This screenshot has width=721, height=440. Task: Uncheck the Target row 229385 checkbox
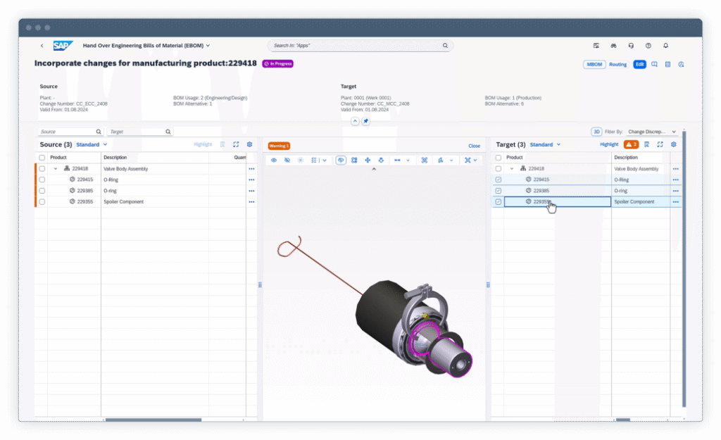pyautogui.click(x=499, y=191)
